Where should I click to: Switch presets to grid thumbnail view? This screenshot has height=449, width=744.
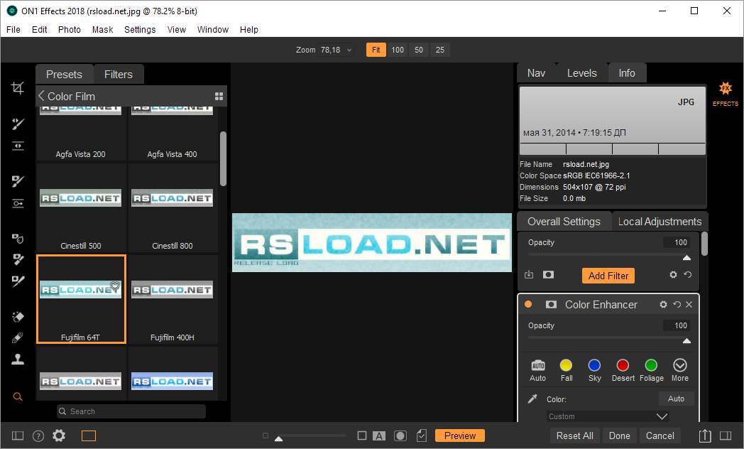(x=219, y=97)
